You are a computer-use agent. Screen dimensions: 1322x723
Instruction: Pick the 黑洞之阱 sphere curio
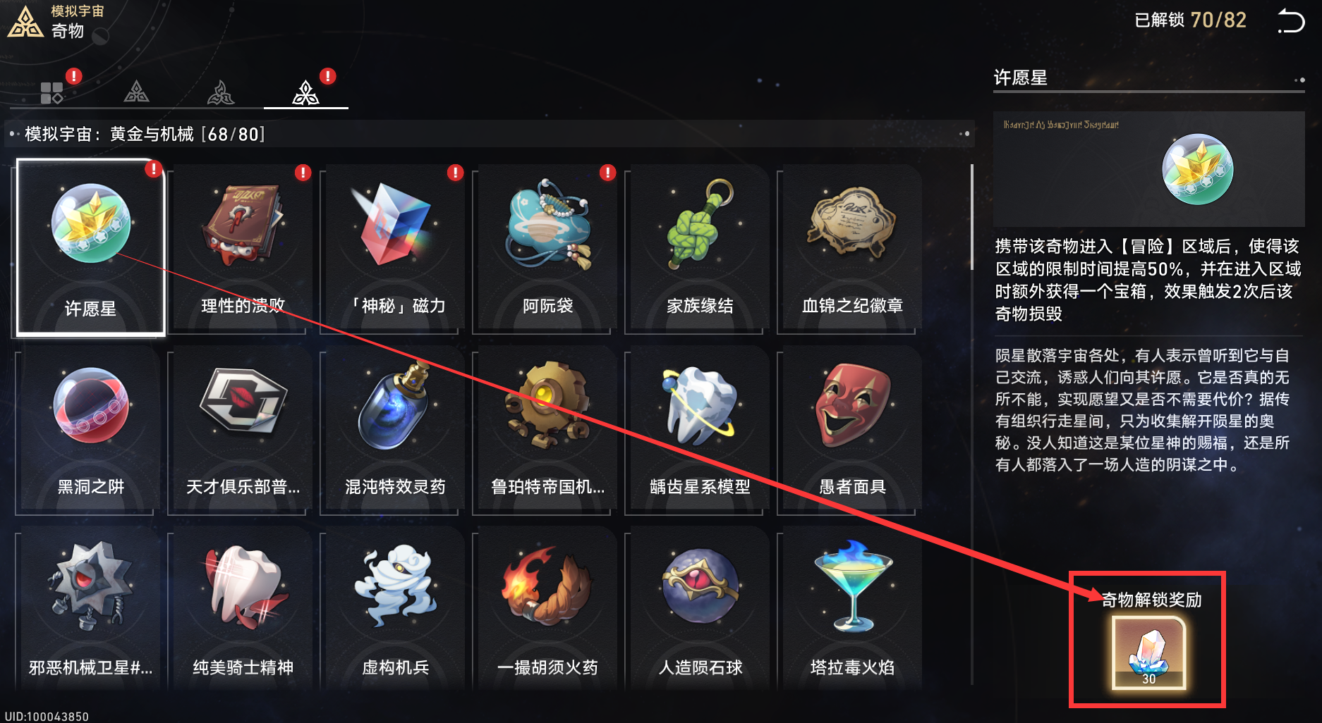pyautogui.click(x=90, y=429)
